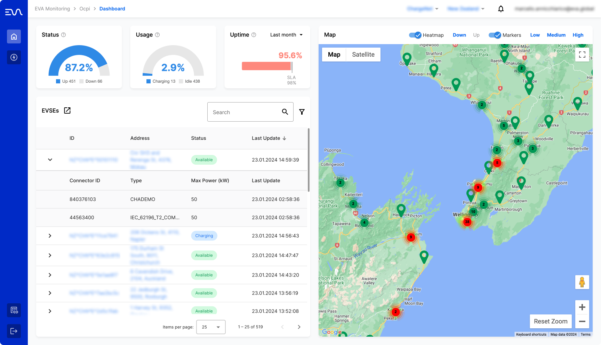Toggle map fullscreen view
Screen dimensions: 601x345
(x=582, y=55)
